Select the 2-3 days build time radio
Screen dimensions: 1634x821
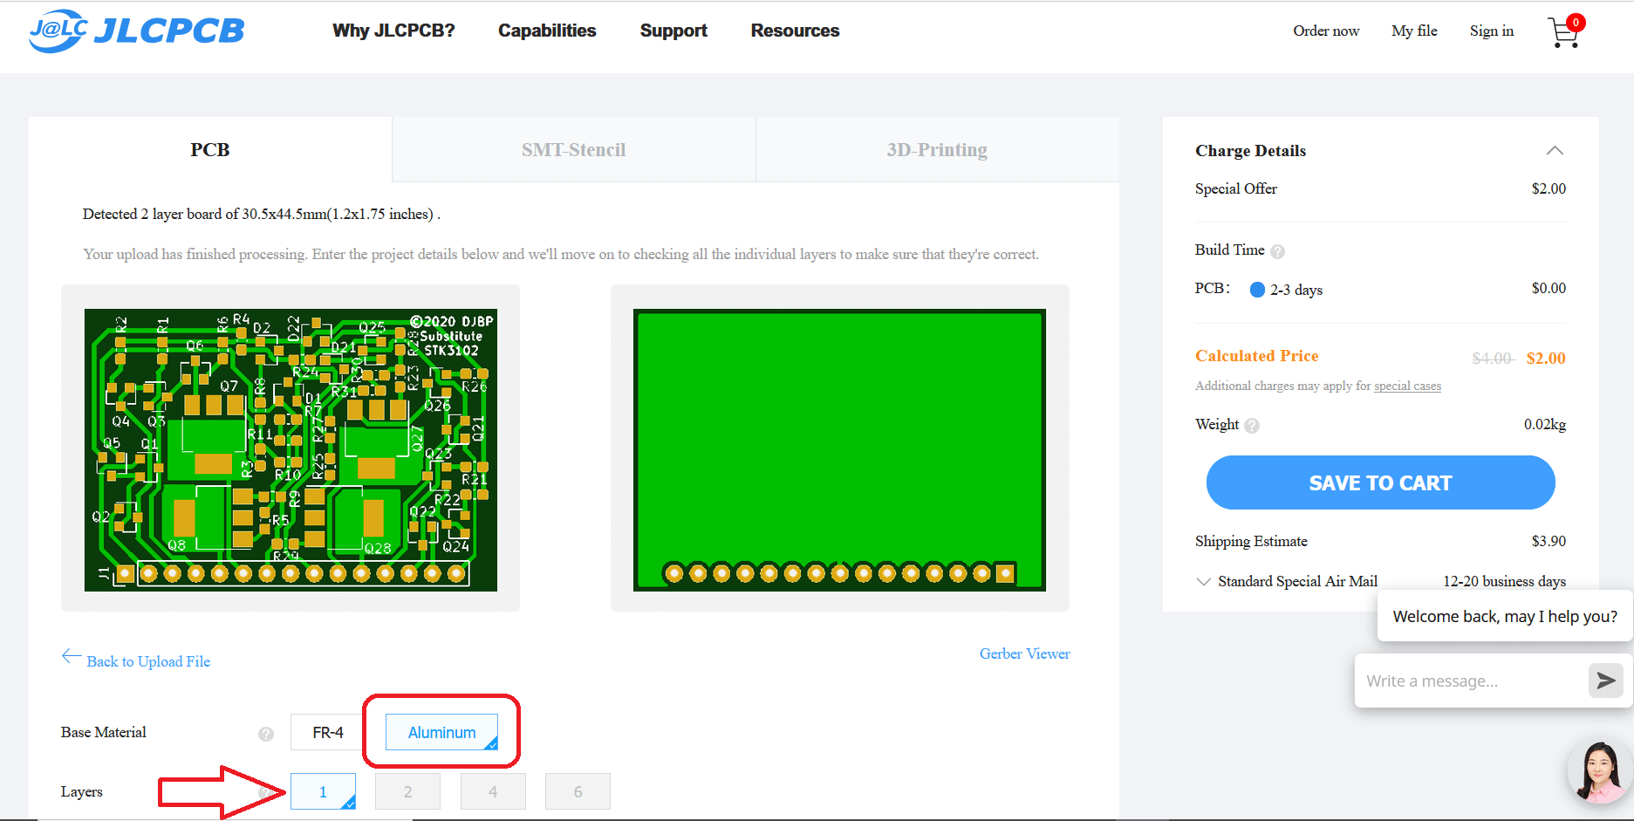[x=1257, y=290]
